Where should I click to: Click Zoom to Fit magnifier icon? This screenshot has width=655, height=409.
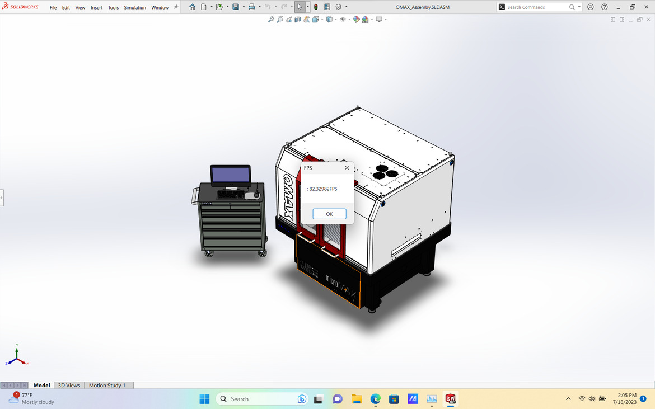pos(271,19)
